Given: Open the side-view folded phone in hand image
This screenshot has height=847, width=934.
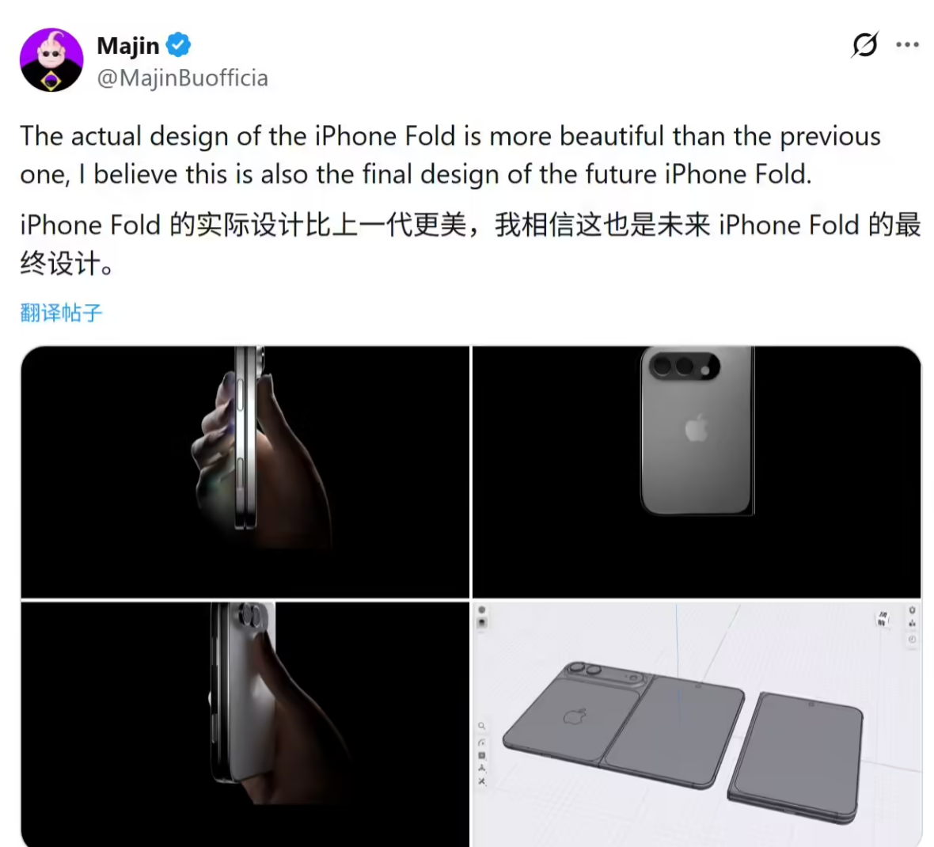Looking at the screenshot, I should coord(245,471).
